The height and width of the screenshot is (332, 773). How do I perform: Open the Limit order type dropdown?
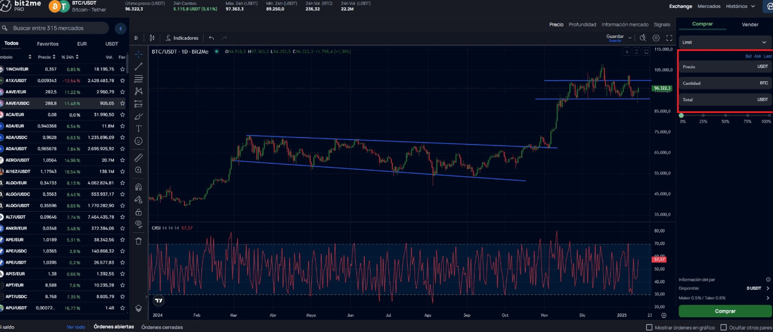tap(725, 42)
